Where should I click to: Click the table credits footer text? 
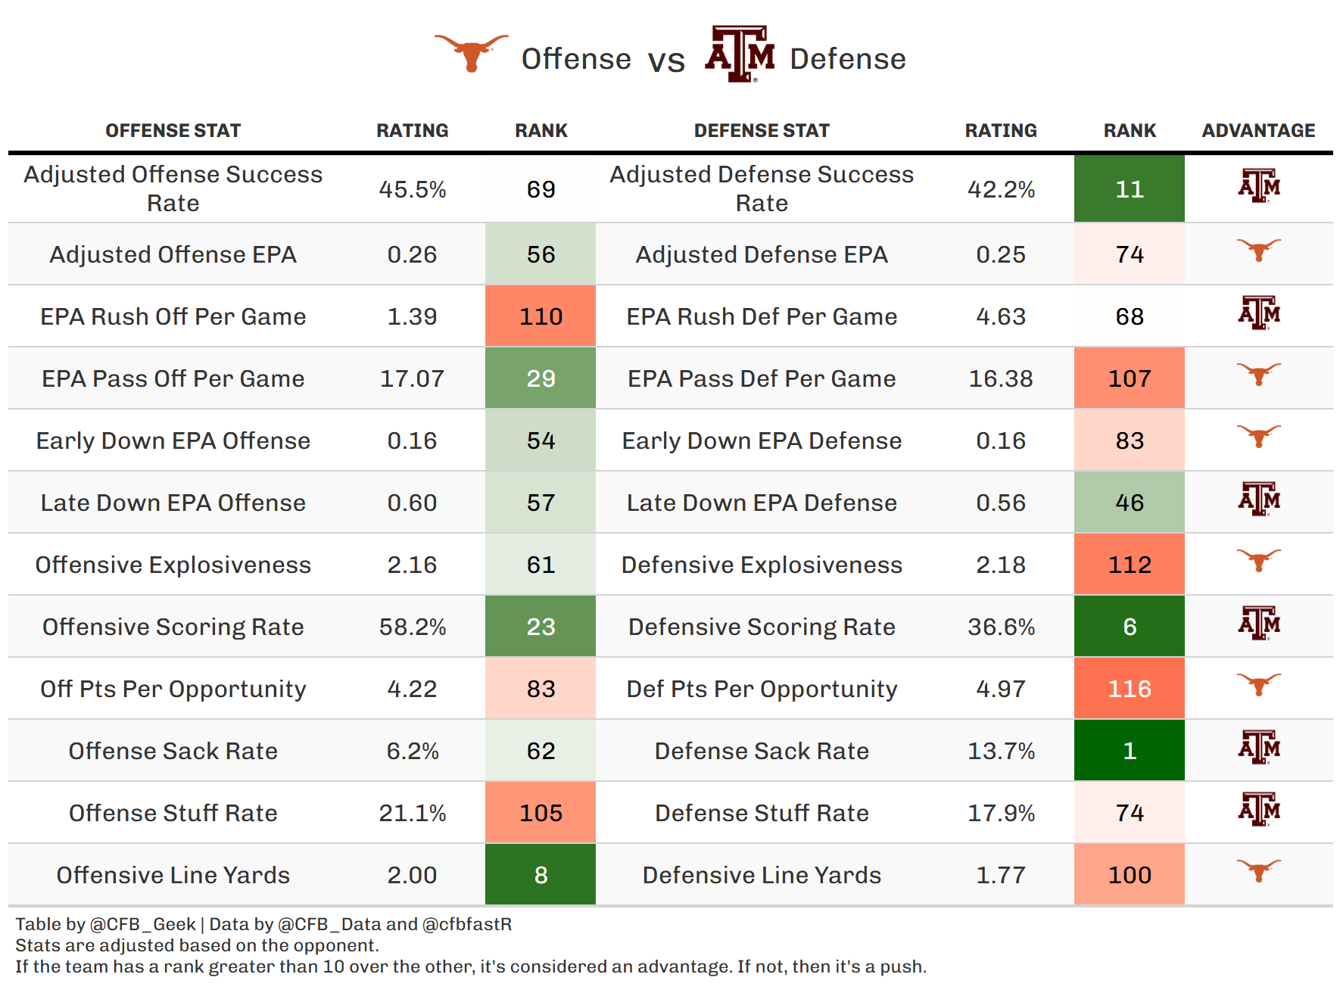coord(263,924)
